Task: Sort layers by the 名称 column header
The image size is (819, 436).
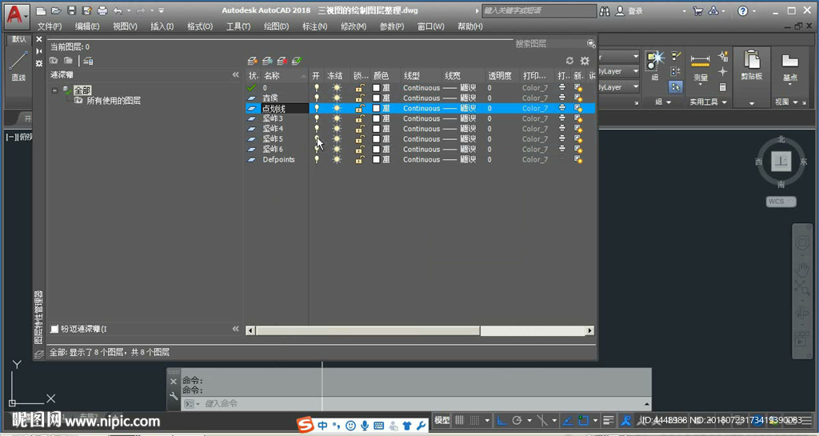Action: 285,76
